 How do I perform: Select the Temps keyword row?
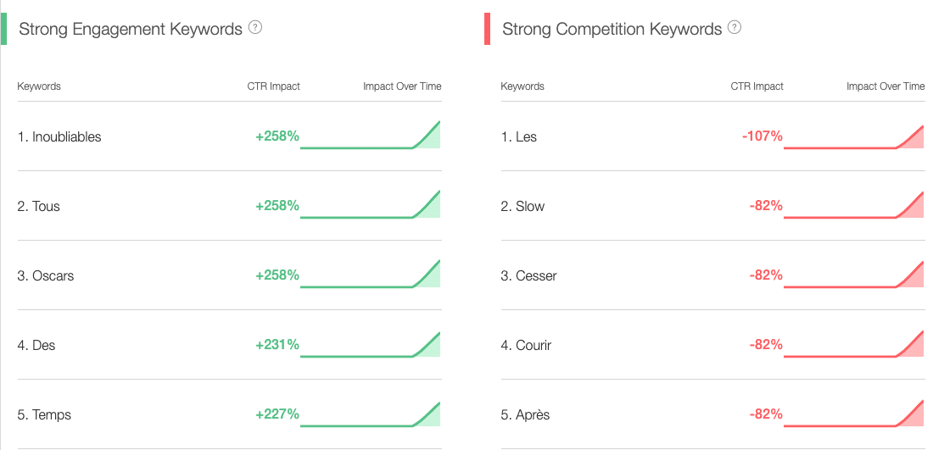tap(230, 414)
